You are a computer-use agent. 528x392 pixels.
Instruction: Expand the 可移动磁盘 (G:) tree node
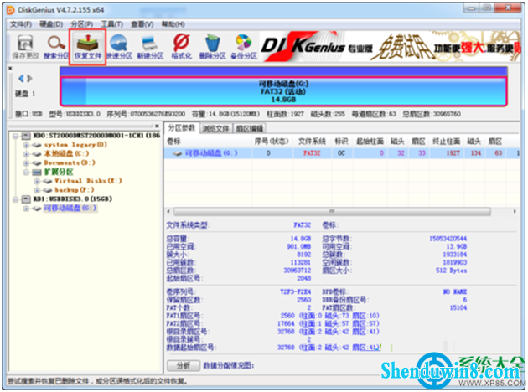[26, 209]
